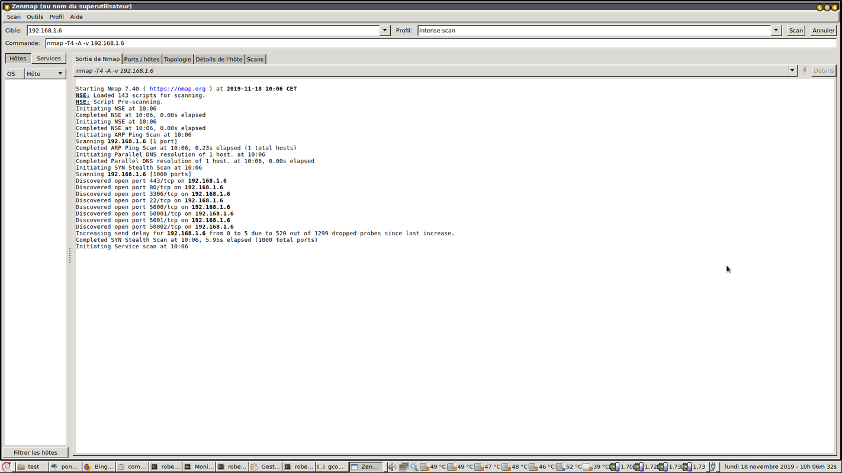
Task: Click the 39 °C temperature sensor applet
Action: coord(596,466)
